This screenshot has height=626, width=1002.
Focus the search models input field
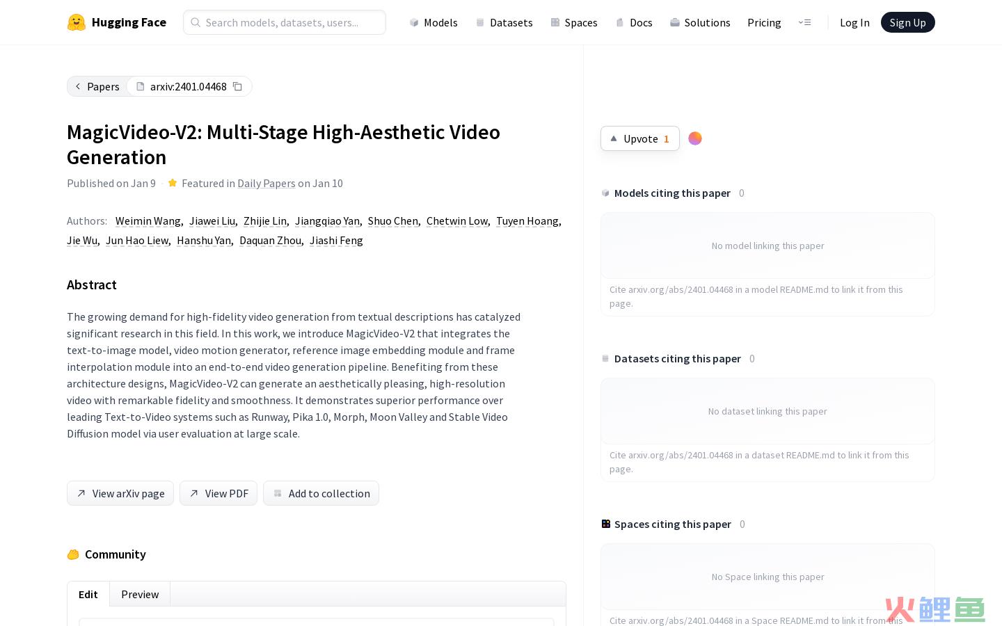[292, 22]
